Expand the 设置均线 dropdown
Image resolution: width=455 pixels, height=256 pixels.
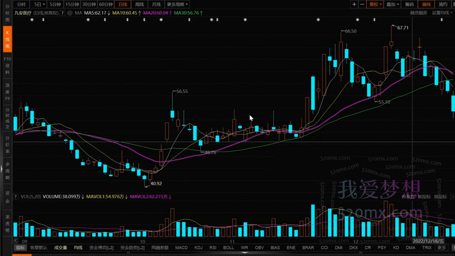pos(442,13)
